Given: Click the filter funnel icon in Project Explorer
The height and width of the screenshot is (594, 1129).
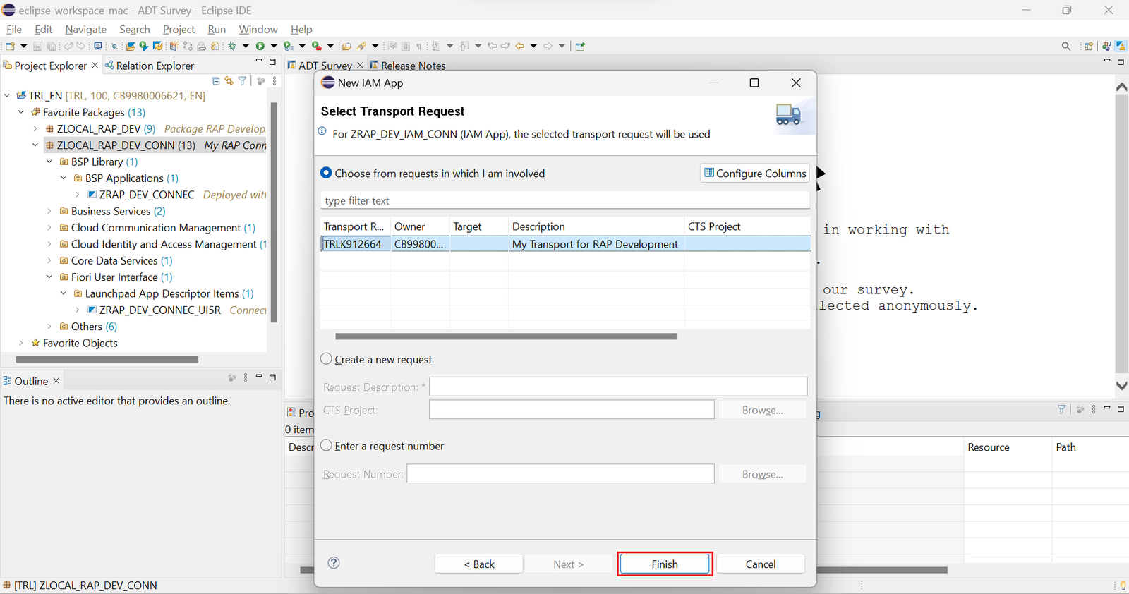Looking at the screenshot, I should [243, 81].
